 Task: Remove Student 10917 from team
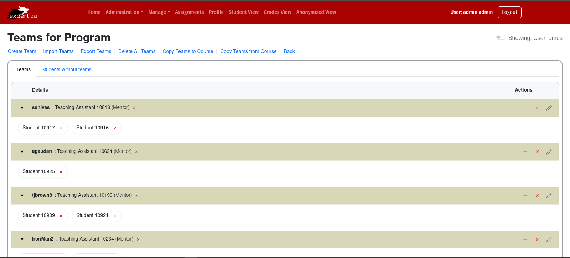(x=61, y=128)
